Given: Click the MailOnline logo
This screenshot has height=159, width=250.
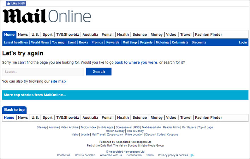Looking at the screenshot, I should coord(47,16).
